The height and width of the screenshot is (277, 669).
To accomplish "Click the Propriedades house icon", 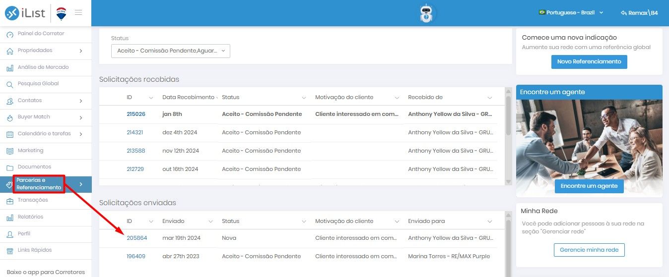I will tap(10, 51).
